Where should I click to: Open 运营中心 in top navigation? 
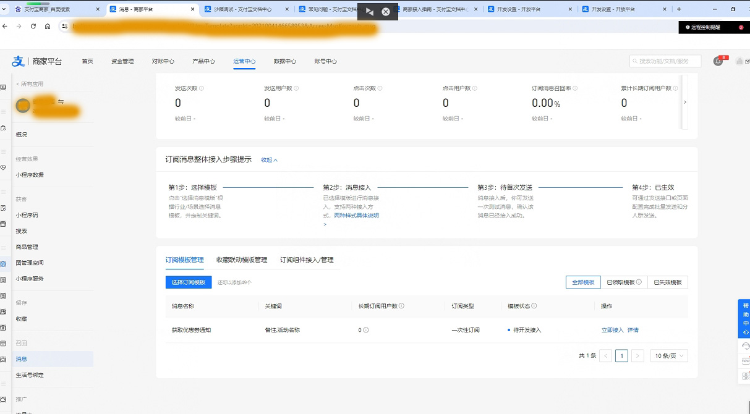[x=244, y=61]
